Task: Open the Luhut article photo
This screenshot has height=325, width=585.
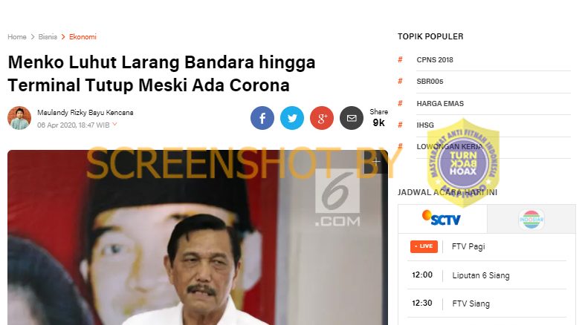Action: 198,237
